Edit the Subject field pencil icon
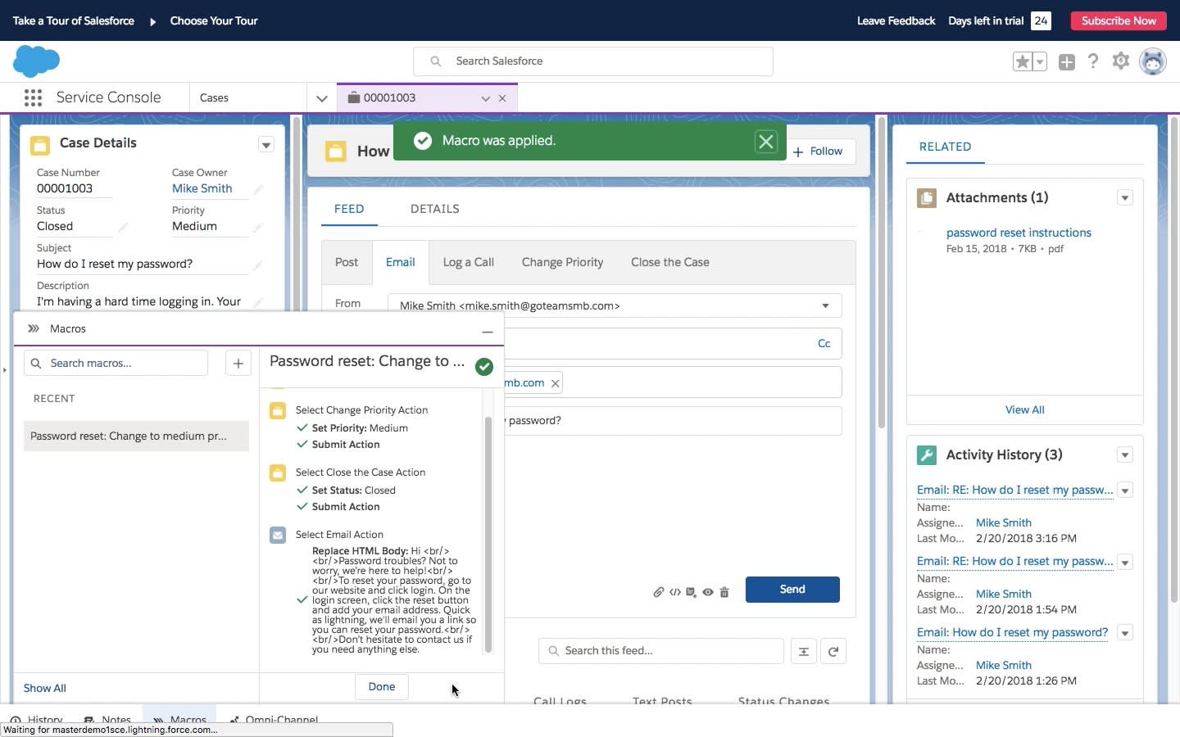Viewport: 1180px width, 737px height. [x=258, y=265]
